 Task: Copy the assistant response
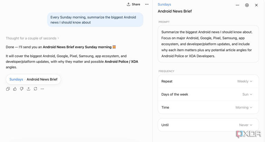click(x=8, y=89)
